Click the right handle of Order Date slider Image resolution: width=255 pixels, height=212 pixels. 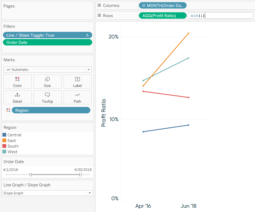(x=80, y=175)
